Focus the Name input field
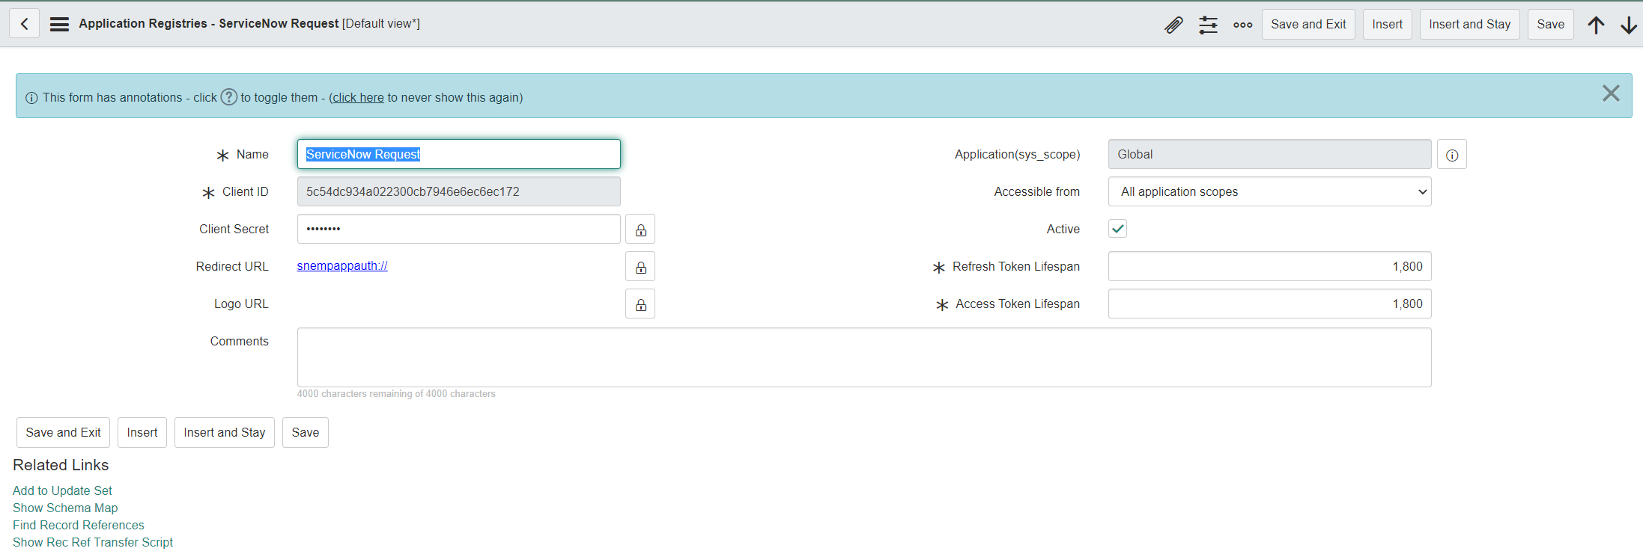1643x560 pixels. click(x=459, y=154)
